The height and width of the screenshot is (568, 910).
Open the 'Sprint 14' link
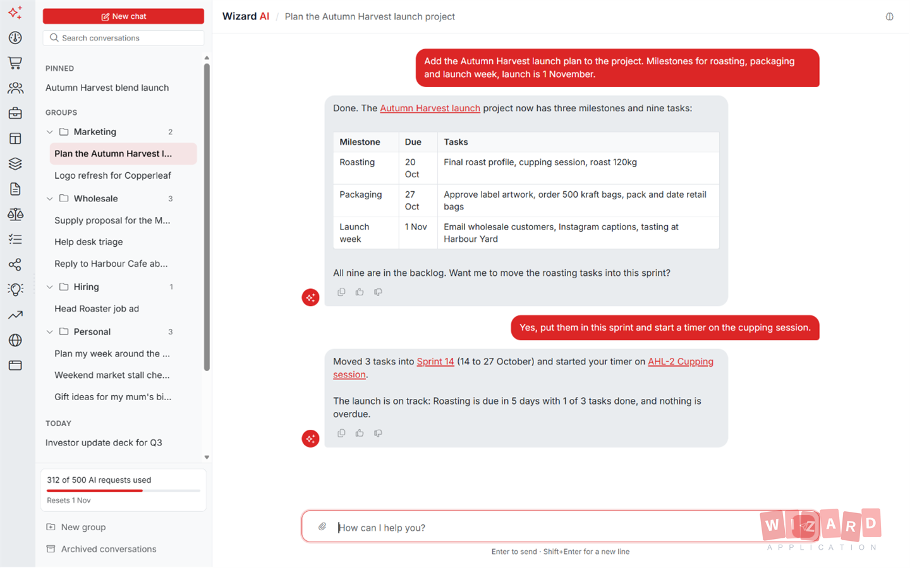coord(435,362)
